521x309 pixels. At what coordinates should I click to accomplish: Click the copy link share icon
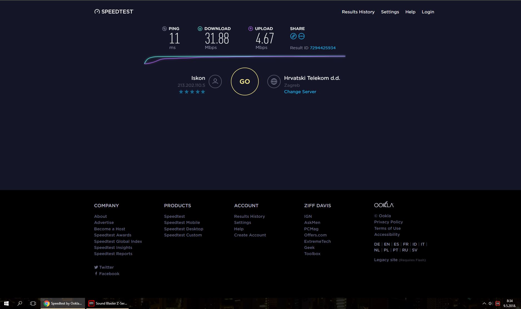pyautogui.click(x=293, y=36)
